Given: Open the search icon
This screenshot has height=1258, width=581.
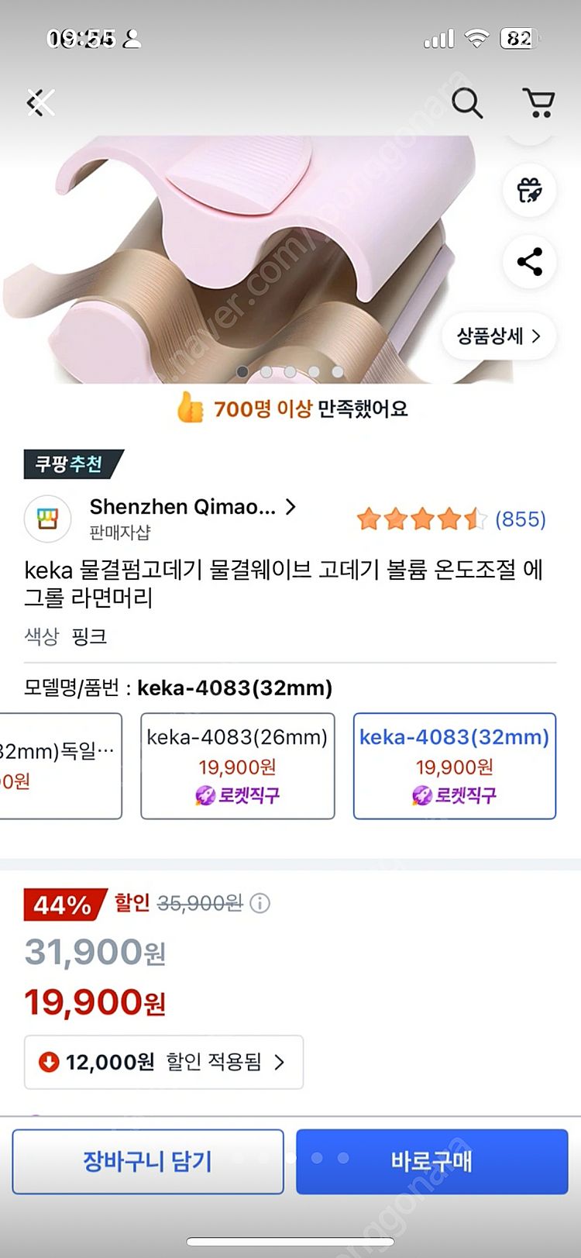Looking at the screenshot, I should pyautogui.click(x=466, y=103).
